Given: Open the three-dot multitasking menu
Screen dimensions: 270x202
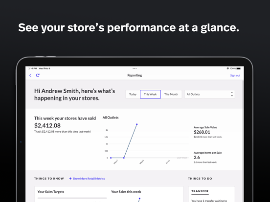Looking at the screenshot, I should coord(135,68).
